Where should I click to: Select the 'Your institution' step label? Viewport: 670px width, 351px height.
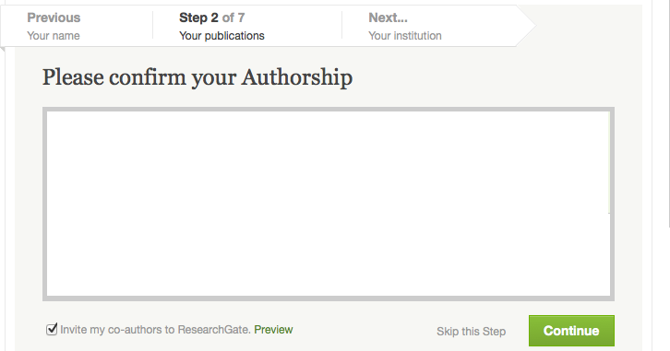click(405, 36)
